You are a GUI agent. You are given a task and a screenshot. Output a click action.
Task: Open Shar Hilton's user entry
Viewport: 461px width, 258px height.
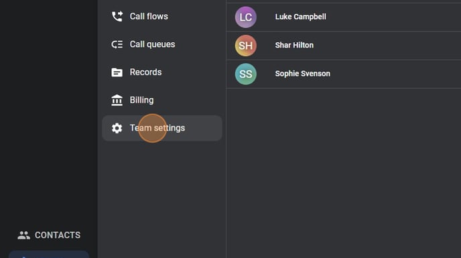coord(343,46)
